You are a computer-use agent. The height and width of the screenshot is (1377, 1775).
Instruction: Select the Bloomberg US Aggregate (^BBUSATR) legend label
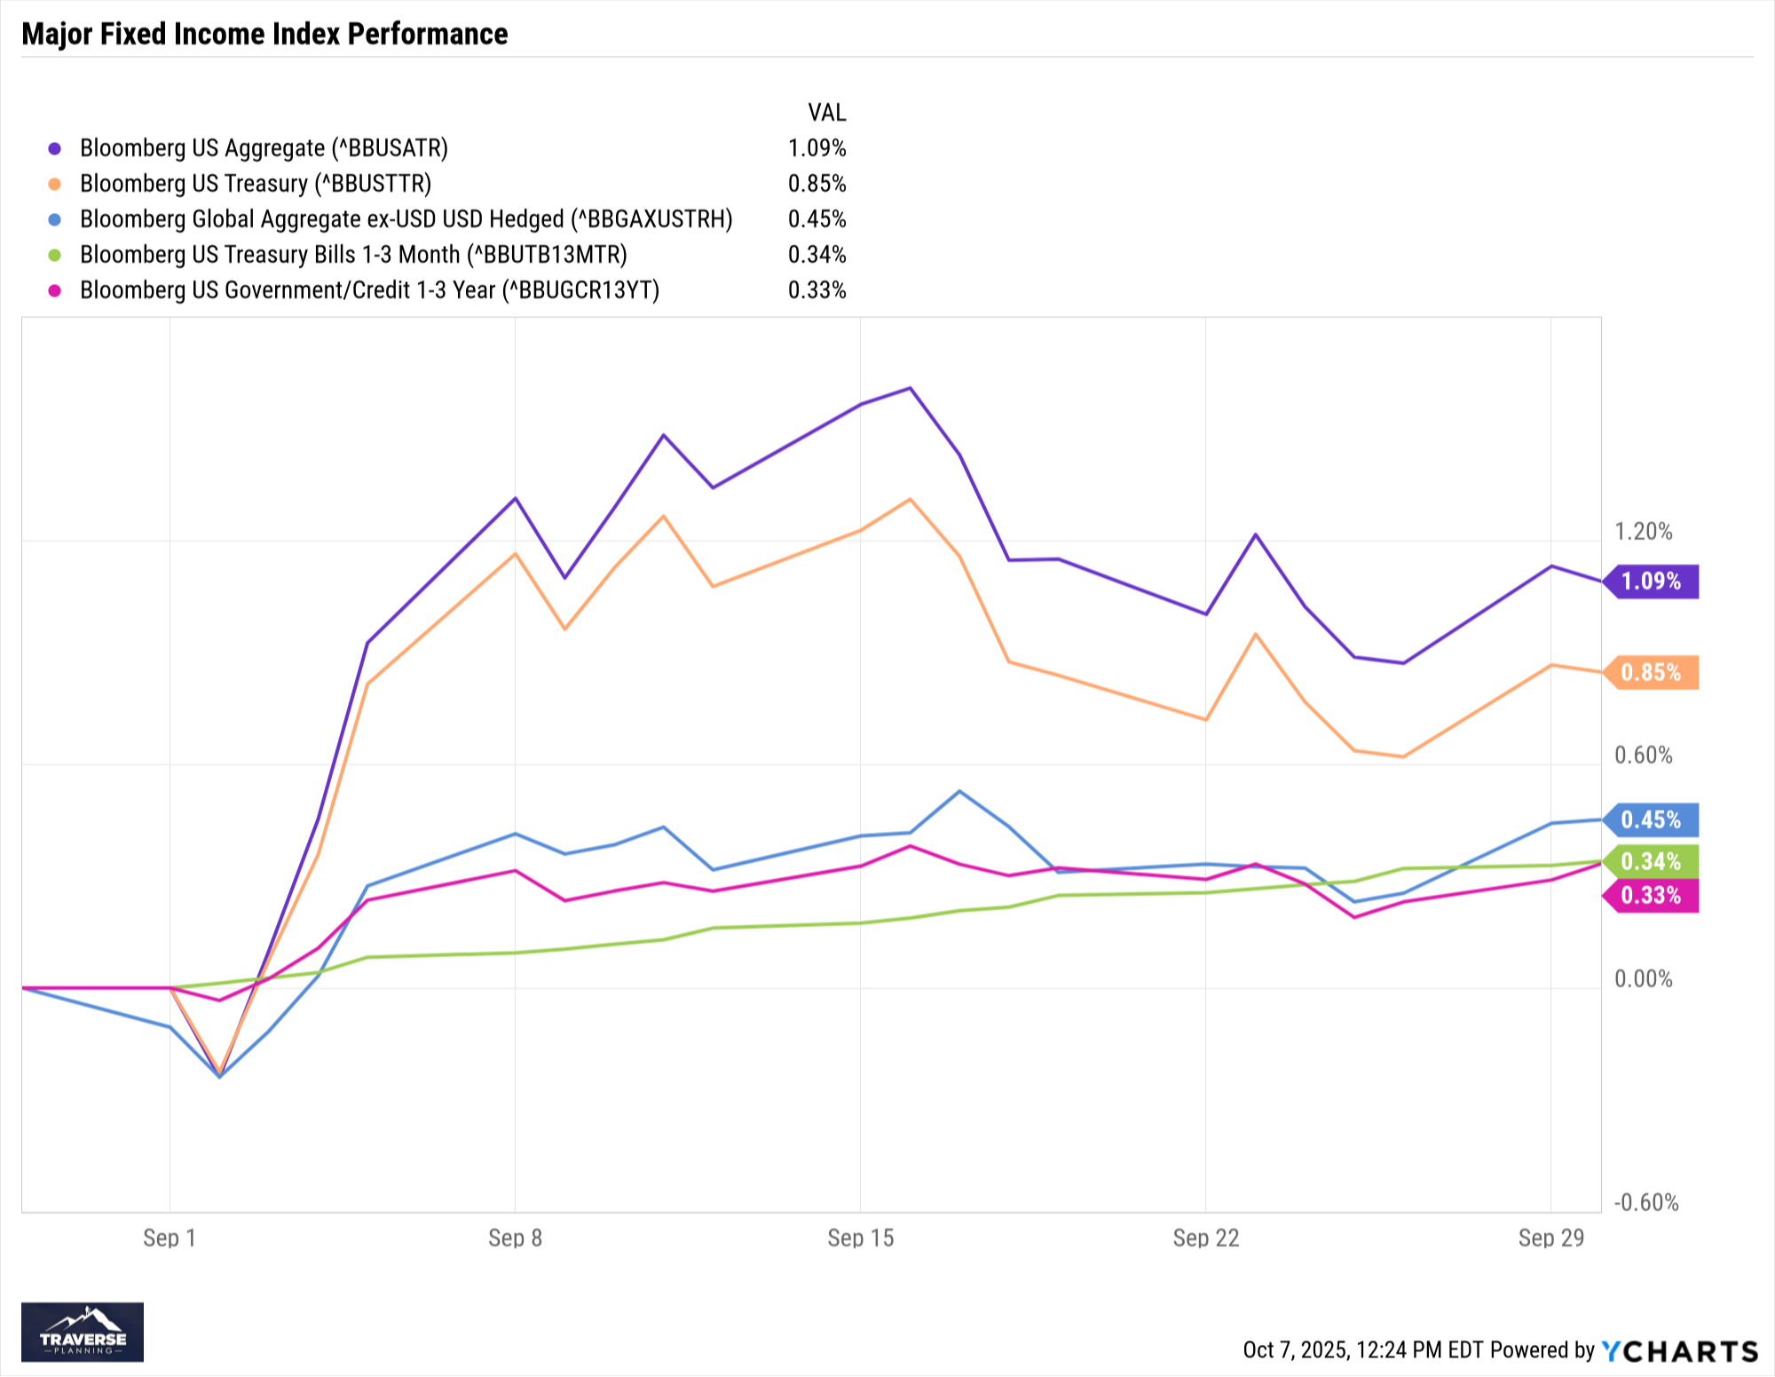click(264, 148)
